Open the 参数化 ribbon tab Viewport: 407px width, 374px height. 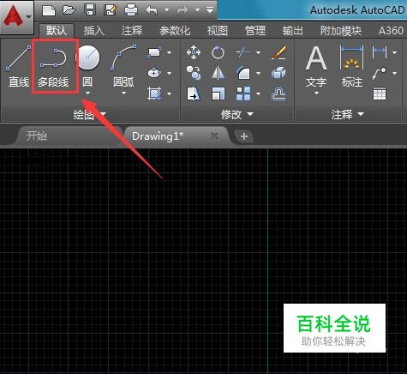point(175,30)
